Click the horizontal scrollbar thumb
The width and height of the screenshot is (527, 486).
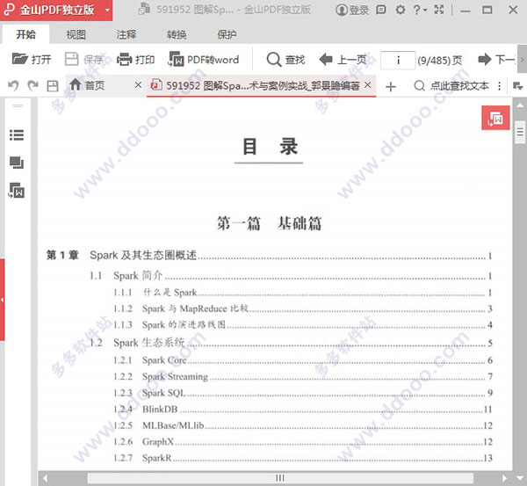(x=280, y=478)
